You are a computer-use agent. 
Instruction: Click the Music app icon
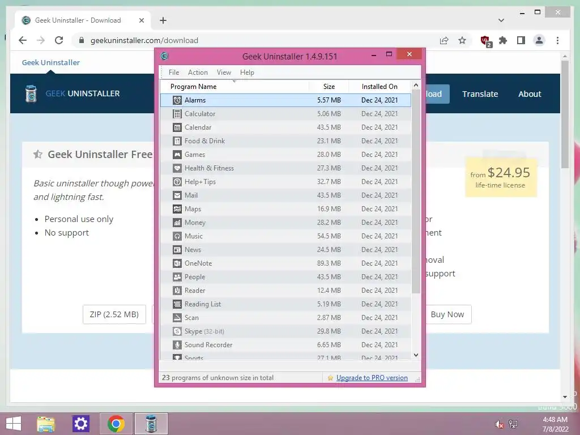(x=177, y=236)
